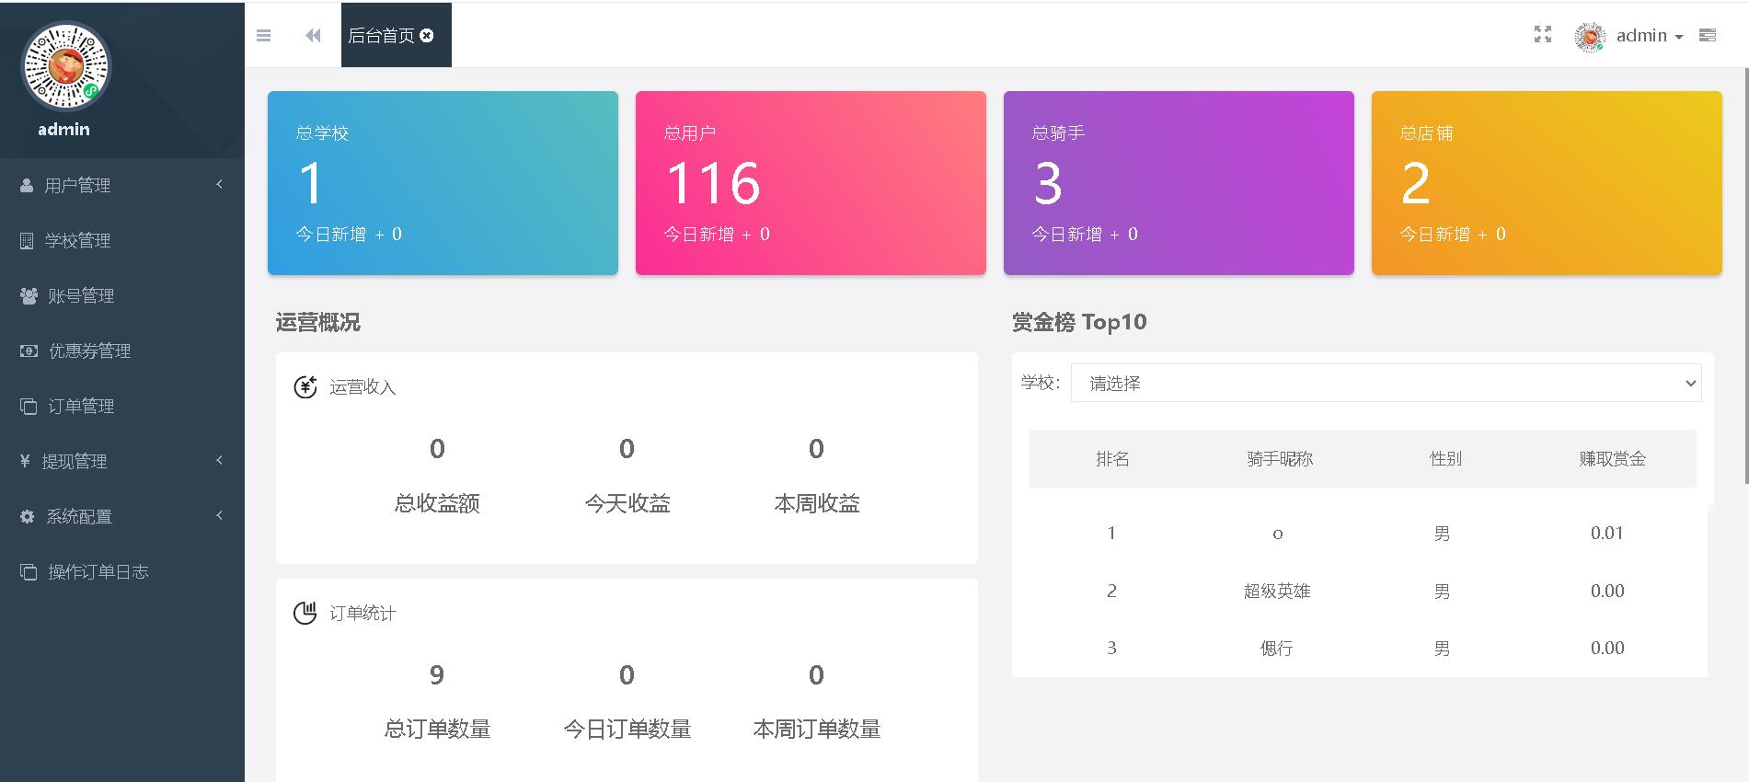Click the double-arrow tabs back icon
The width and height of the screenshot is (1749, 782).
tap(313, 36)
